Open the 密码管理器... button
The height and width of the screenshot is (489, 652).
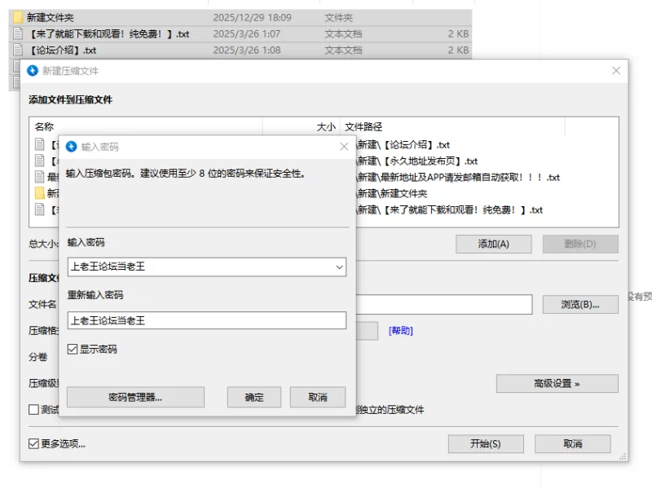point(135,397)
